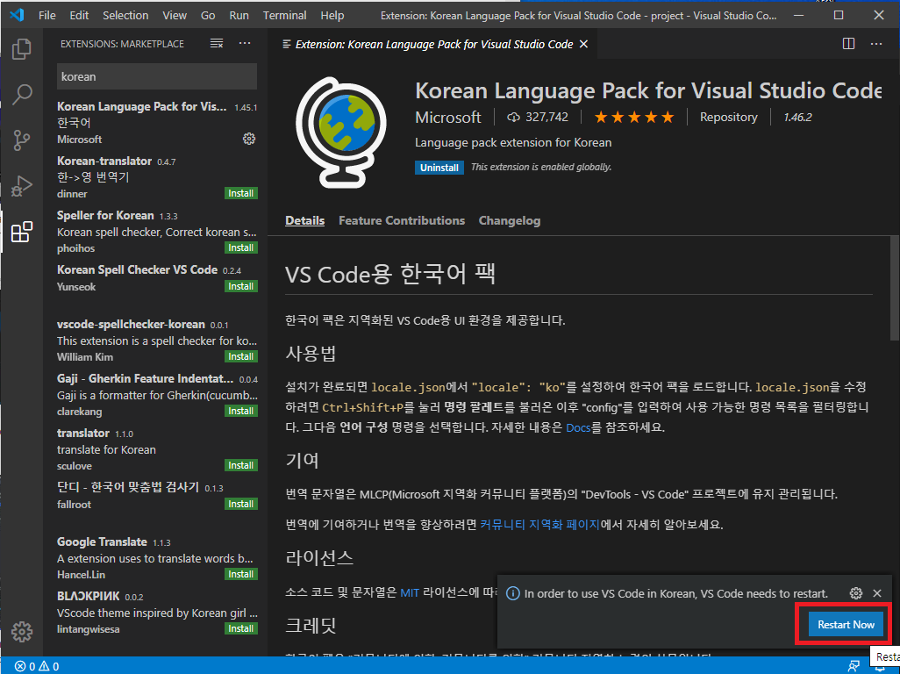
Task: Open editor more actions ellipsis
Action: pos(876,44)
